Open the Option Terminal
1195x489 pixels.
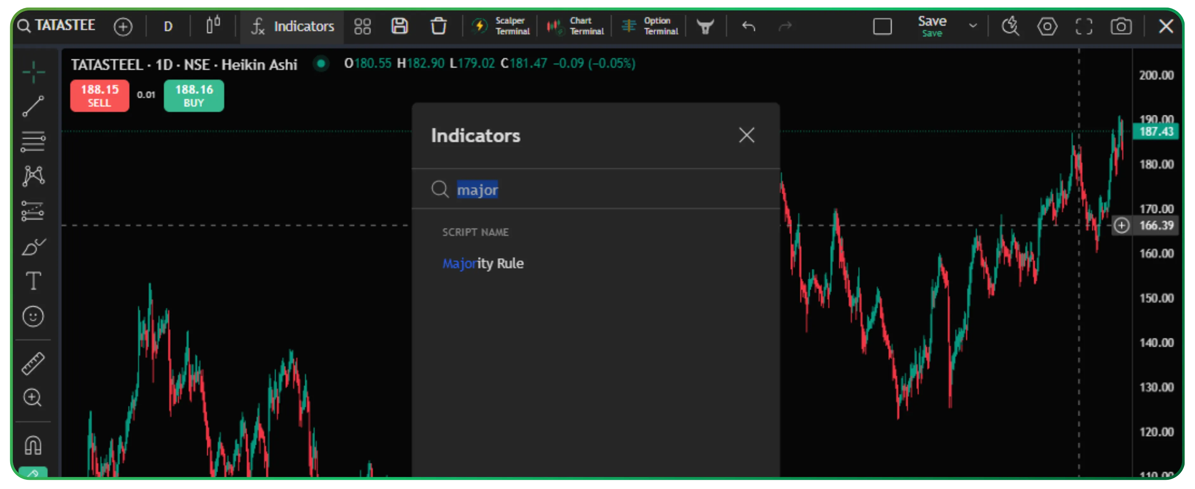(x=650, y=26)
